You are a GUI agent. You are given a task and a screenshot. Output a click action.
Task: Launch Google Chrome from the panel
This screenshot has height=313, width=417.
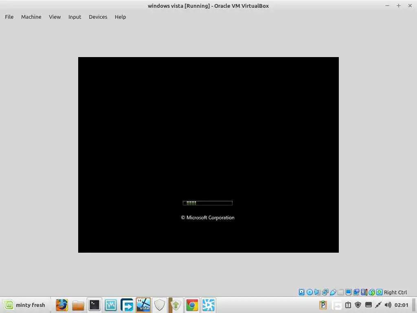click(x=192, y=305)
